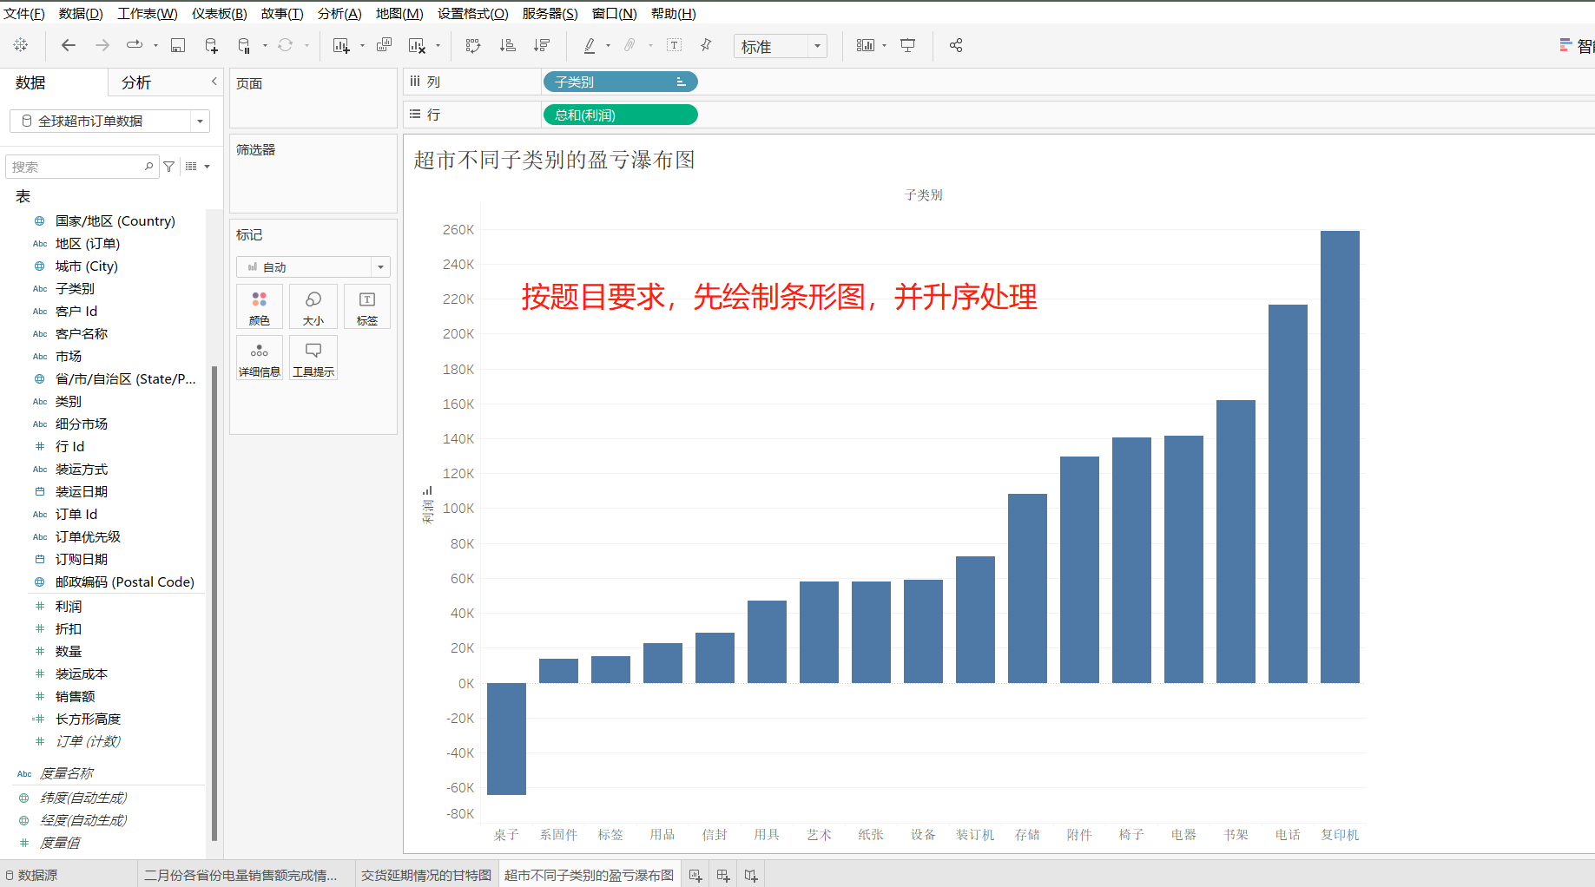Click the duplicate sheet icon

[x=385, y=45]
